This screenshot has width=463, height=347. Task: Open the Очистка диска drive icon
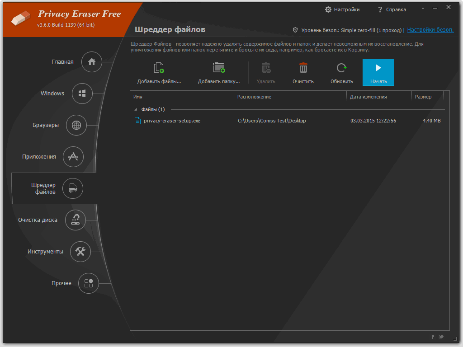pos(76,220)
